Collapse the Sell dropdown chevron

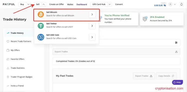pyautogui.click(x=44, y=4)
